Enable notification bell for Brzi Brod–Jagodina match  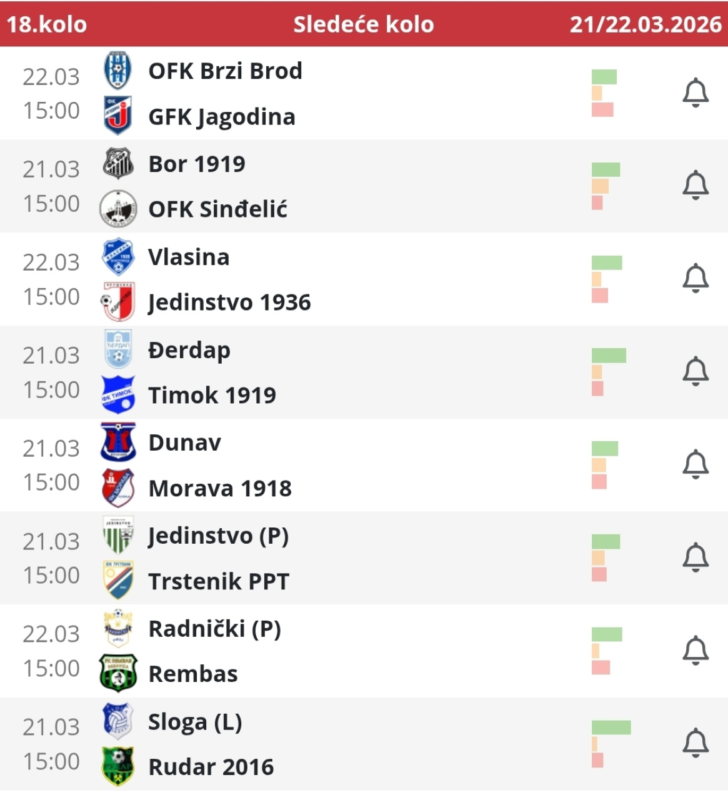[695, 93]
